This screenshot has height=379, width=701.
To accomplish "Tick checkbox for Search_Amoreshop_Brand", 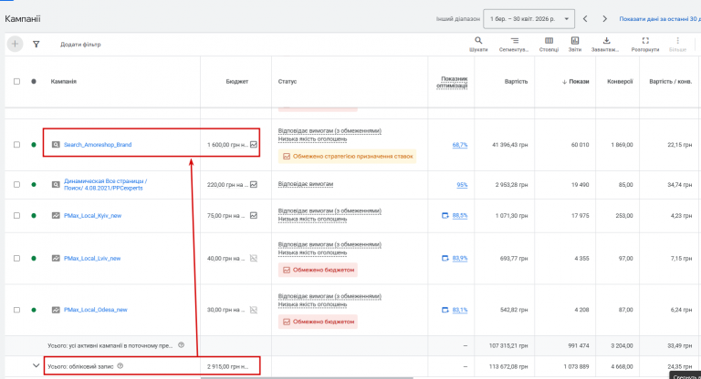I will tap(16, 145).
